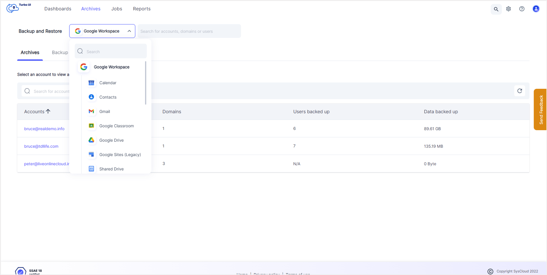Click the search magnifier icon in header

pos(496,9)
